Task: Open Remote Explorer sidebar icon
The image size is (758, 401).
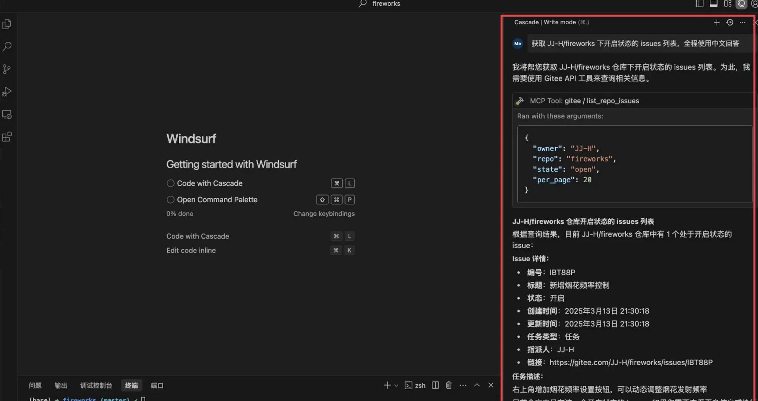Action: coord(7,115)
